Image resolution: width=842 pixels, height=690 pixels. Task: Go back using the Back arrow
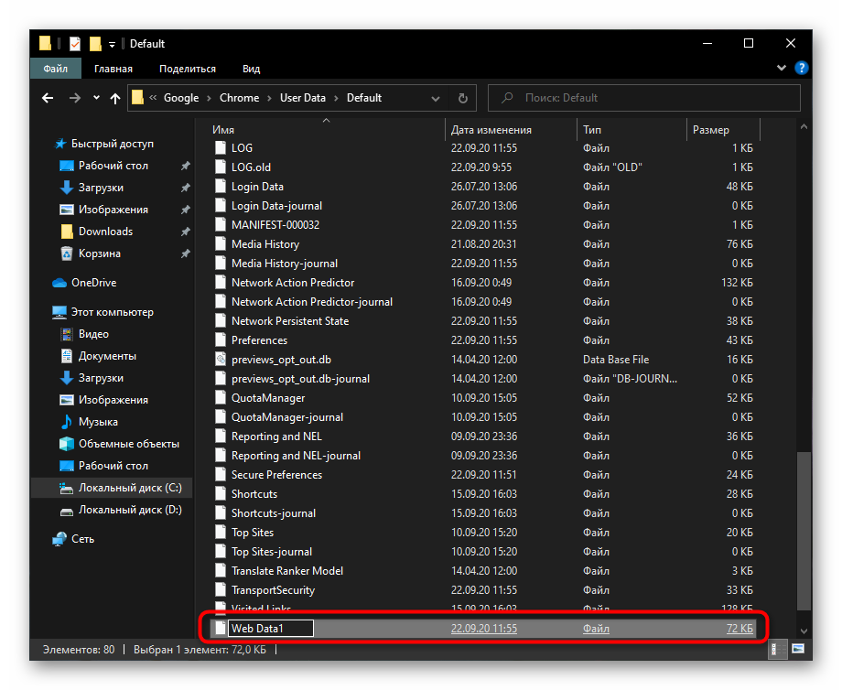[x=49, y=98]
